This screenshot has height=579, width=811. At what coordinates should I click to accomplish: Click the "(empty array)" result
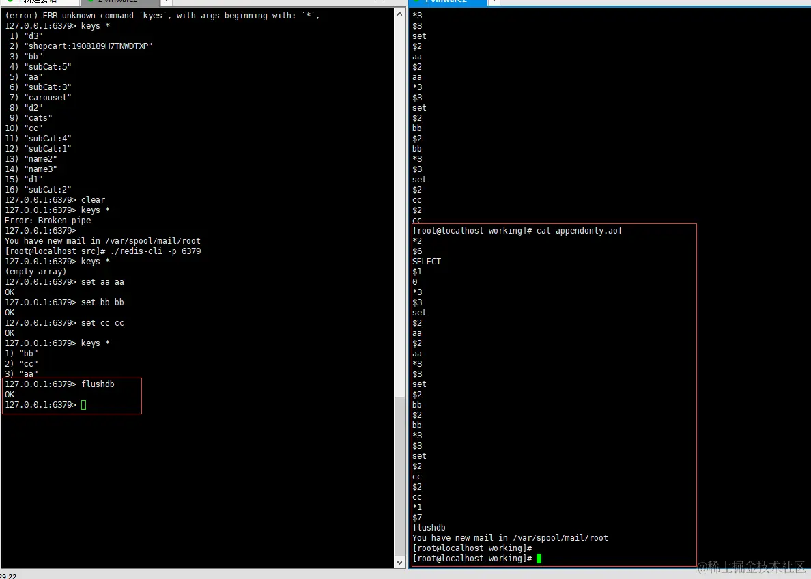[x=35, y=272]
